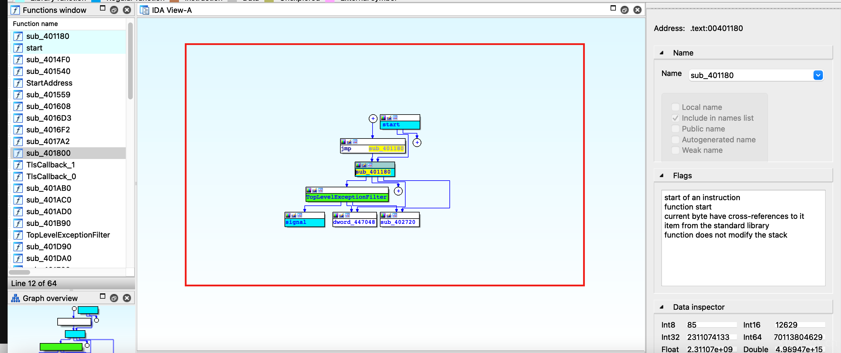The image size is (841, 353).
Task: Toggle Include in names list checkbox
Action: [x=675, y=118]
